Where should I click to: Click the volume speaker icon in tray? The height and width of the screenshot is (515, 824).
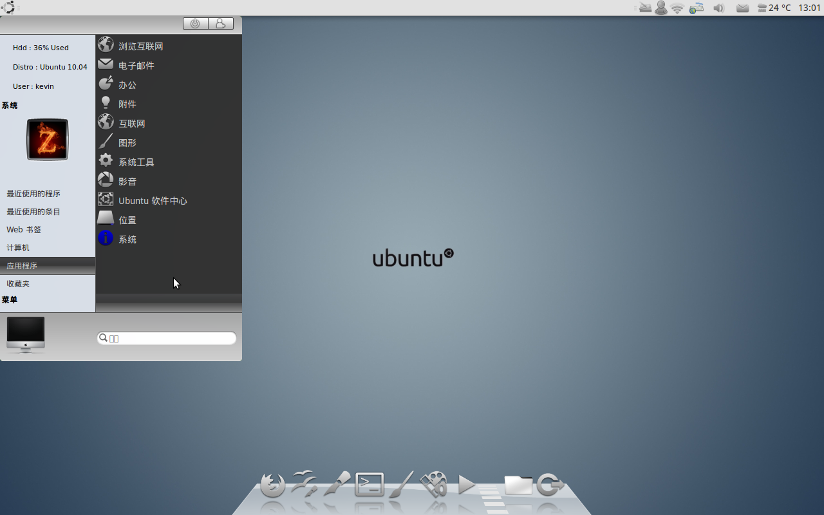718,8
